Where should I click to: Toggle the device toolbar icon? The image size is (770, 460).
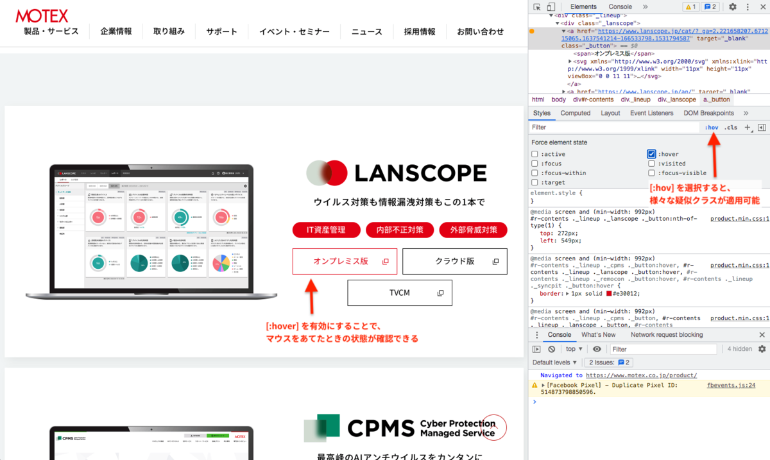tap(552, 7)
